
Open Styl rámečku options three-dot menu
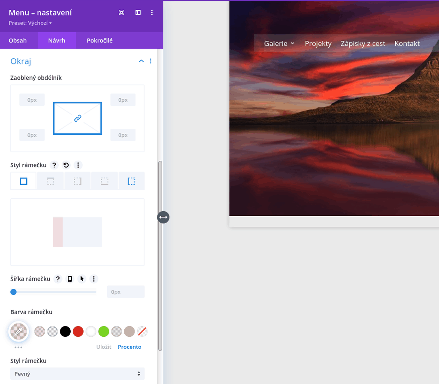[x=78, y=165]
